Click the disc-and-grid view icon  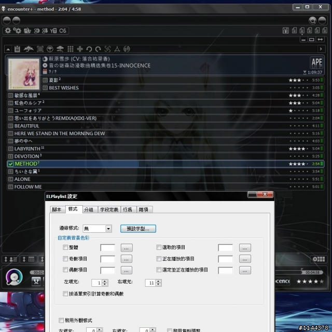tap(319, 259)
